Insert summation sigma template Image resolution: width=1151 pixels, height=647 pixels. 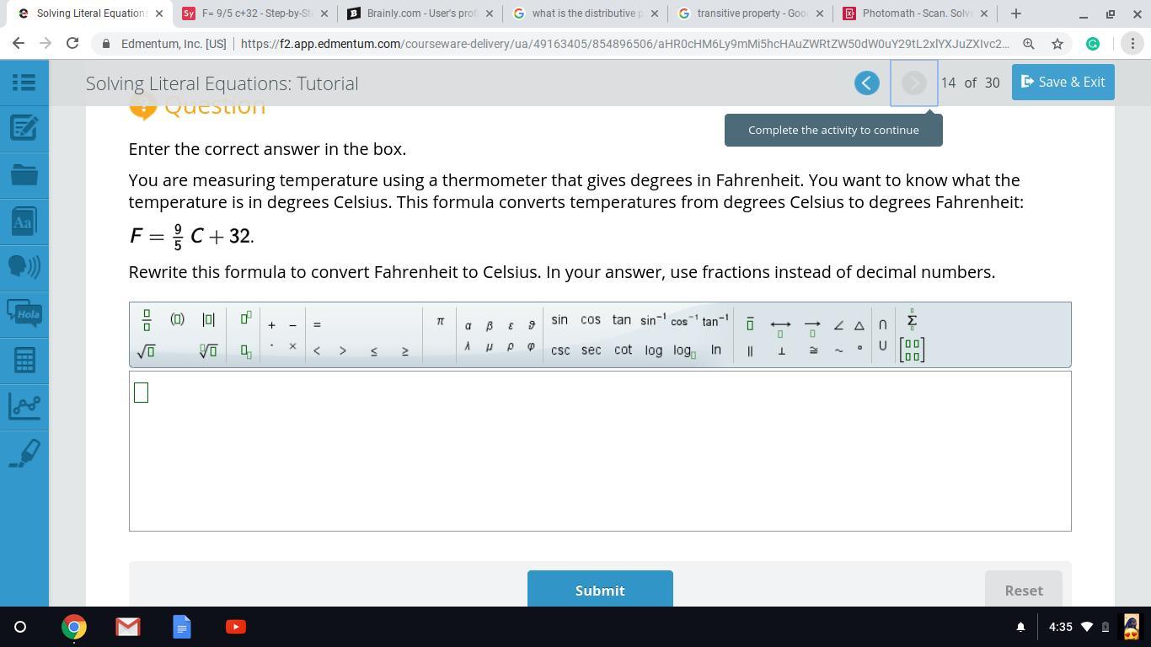click(x=912, y=319)
